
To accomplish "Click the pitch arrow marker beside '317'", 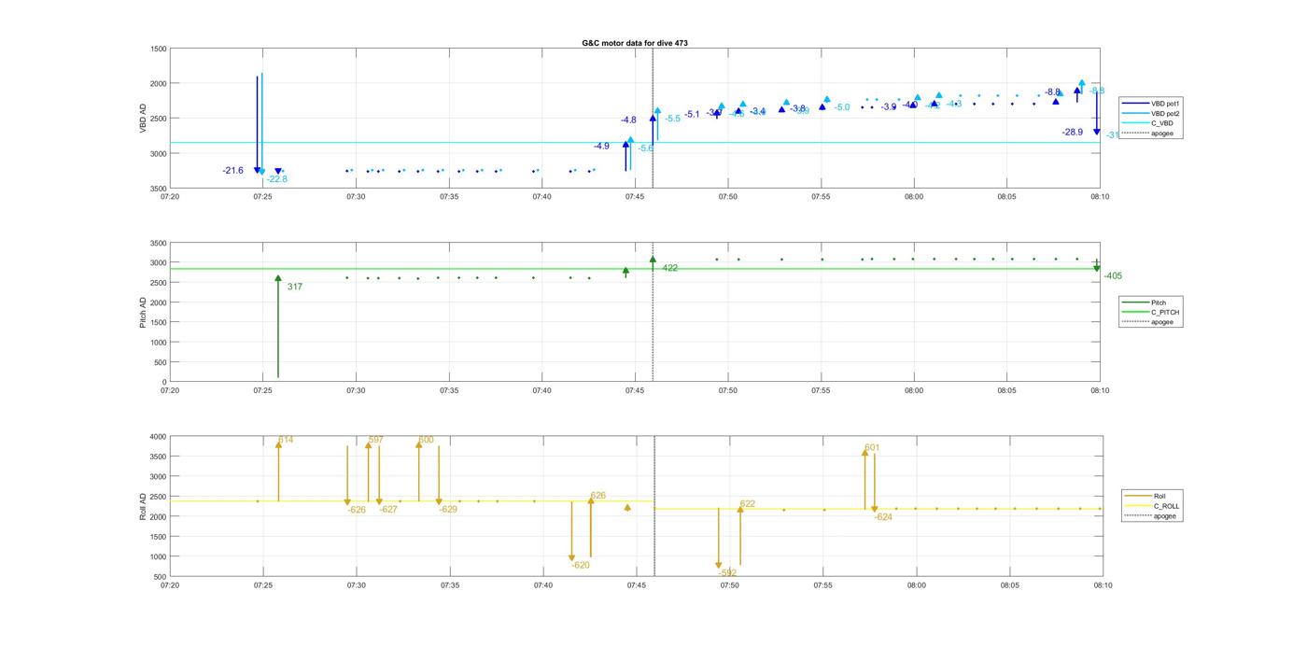I will click(278, 278).
